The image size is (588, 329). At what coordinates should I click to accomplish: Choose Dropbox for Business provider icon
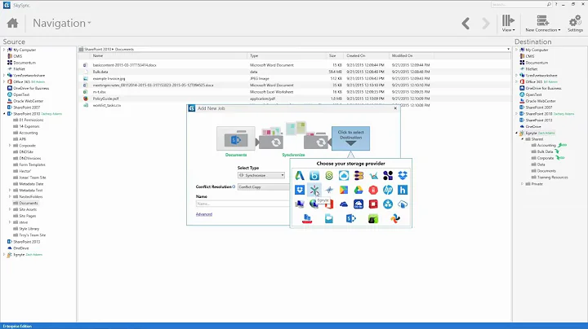[300, 190]
